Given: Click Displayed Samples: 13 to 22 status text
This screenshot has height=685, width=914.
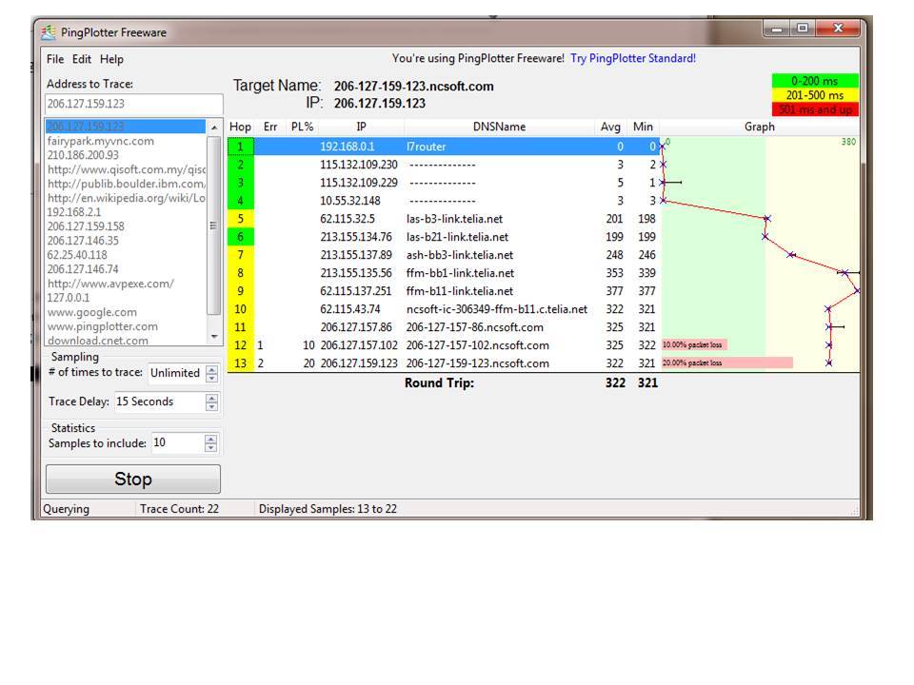Looking at the screenshot, I should pos(328,509).
